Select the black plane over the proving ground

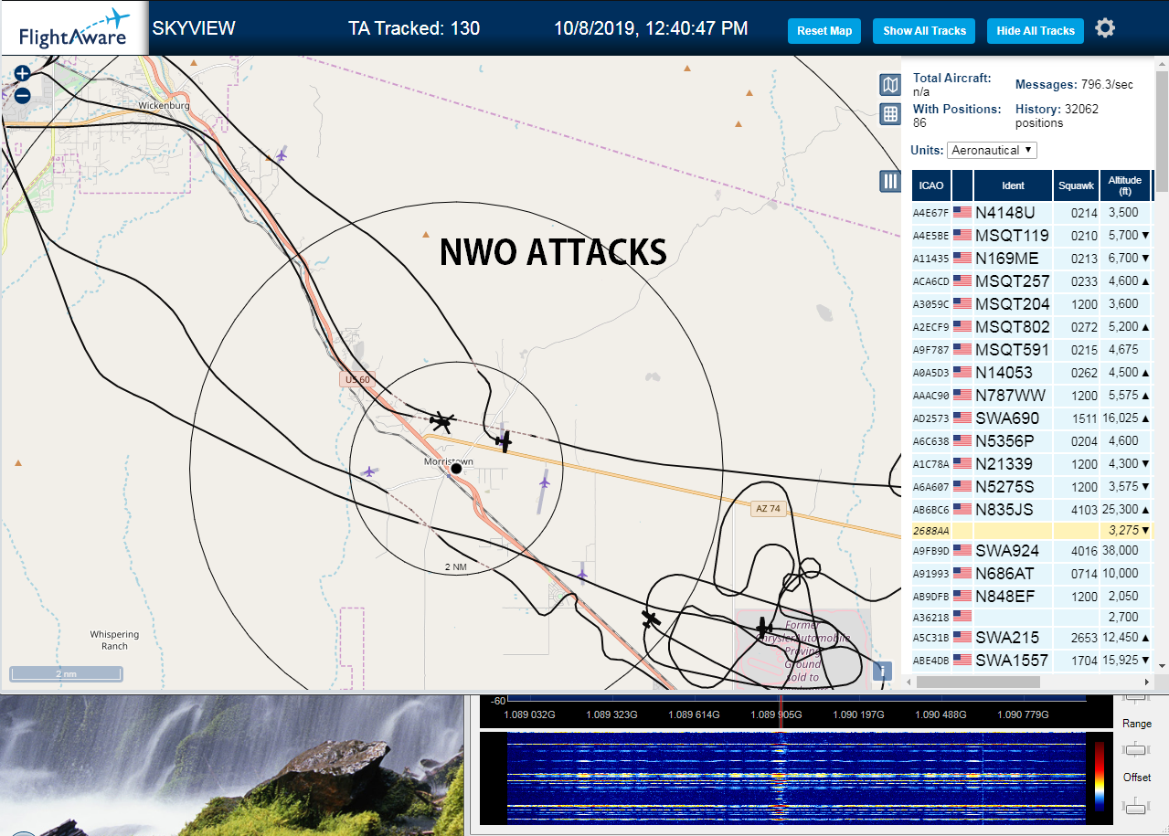764,628
